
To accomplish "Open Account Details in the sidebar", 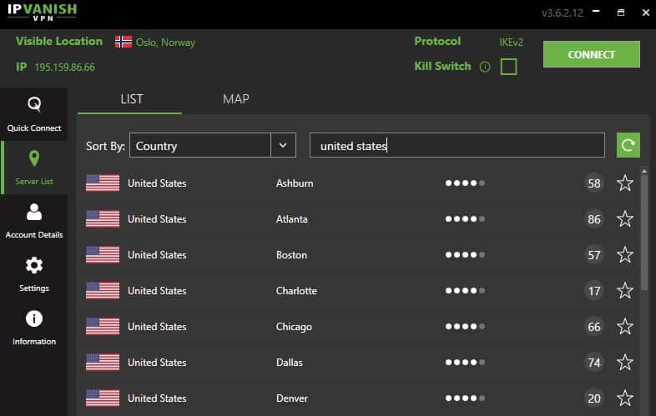I will tap(34, 221).
